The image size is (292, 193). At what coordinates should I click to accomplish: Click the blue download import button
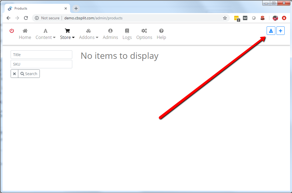tap(271, 31)
